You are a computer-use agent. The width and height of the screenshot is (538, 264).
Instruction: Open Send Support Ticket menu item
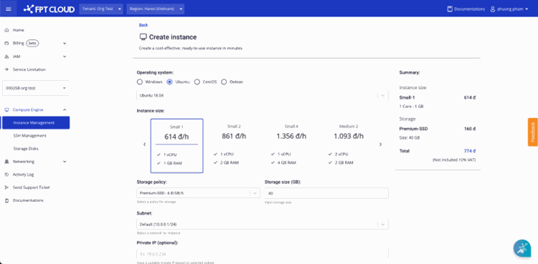pos(32,187)
